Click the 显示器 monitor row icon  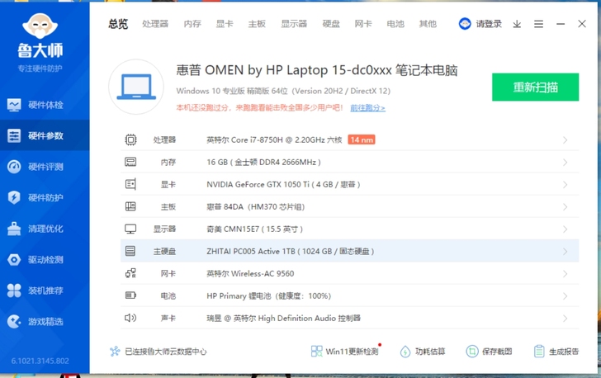130,229
